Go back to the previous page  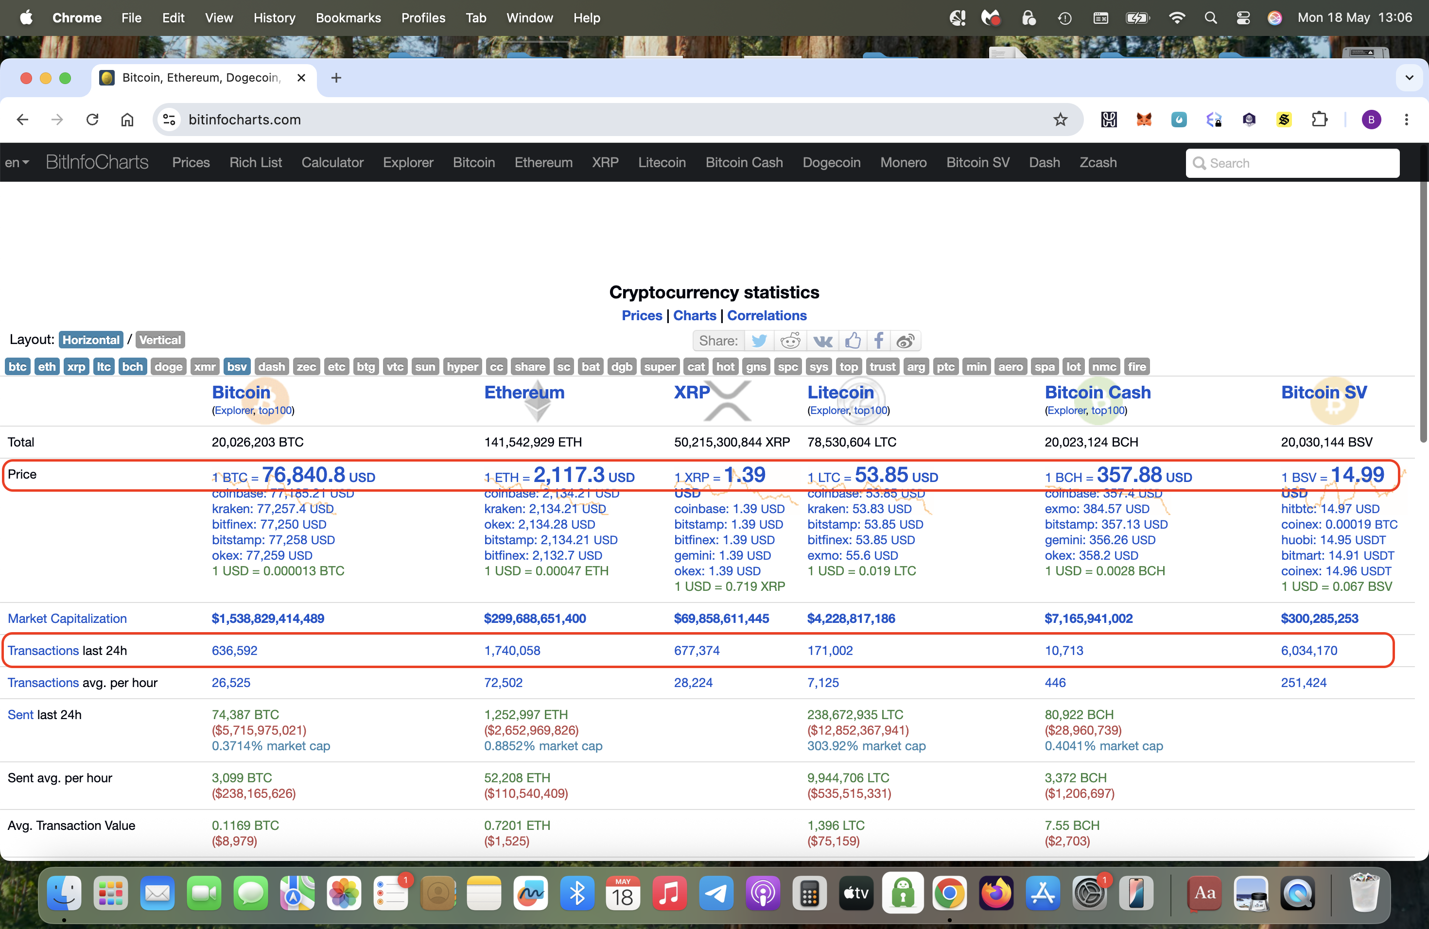click(23, 120)
